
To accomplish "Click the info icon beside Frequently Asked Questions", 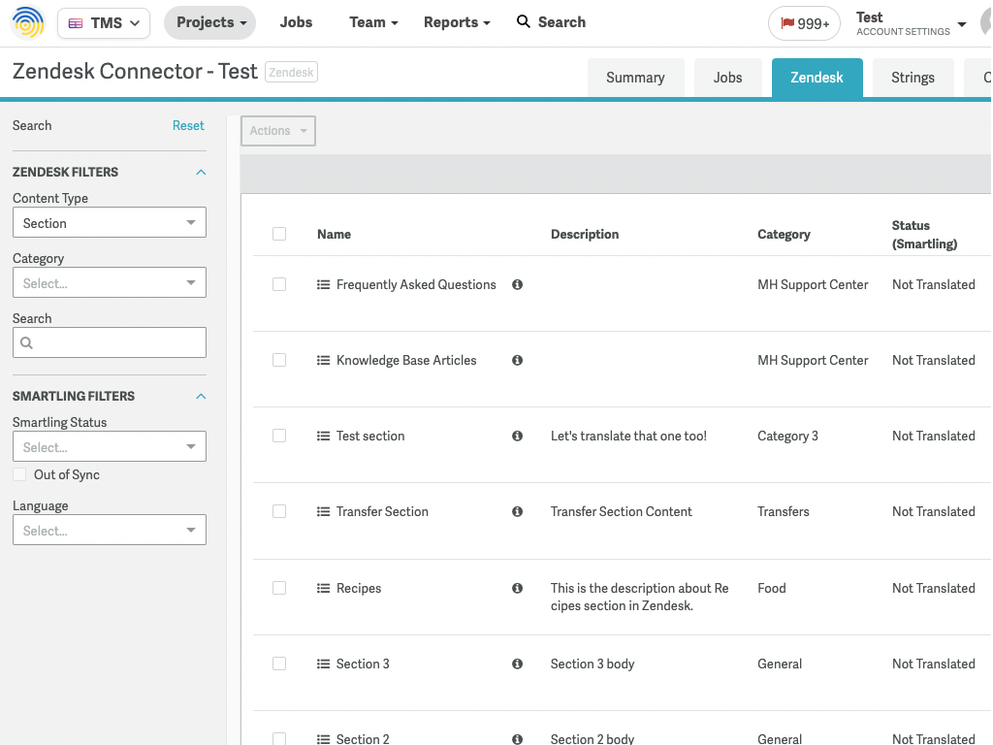I will [517, 284].
